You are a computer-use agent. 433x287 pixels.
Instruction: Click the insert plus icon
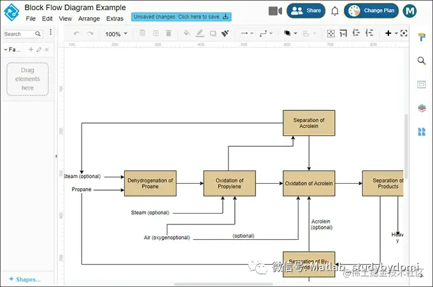(x=388, y=33)
